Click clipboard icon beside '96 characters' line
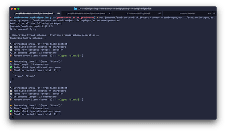226x132 pixels. [11, 47]
